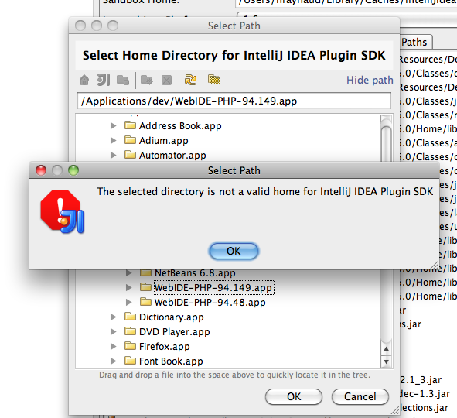Viewport: 457px width, 418px height.
Task: Select WebIDE-PHP-94.149.app in tree
Action: (x=213, y=287)
